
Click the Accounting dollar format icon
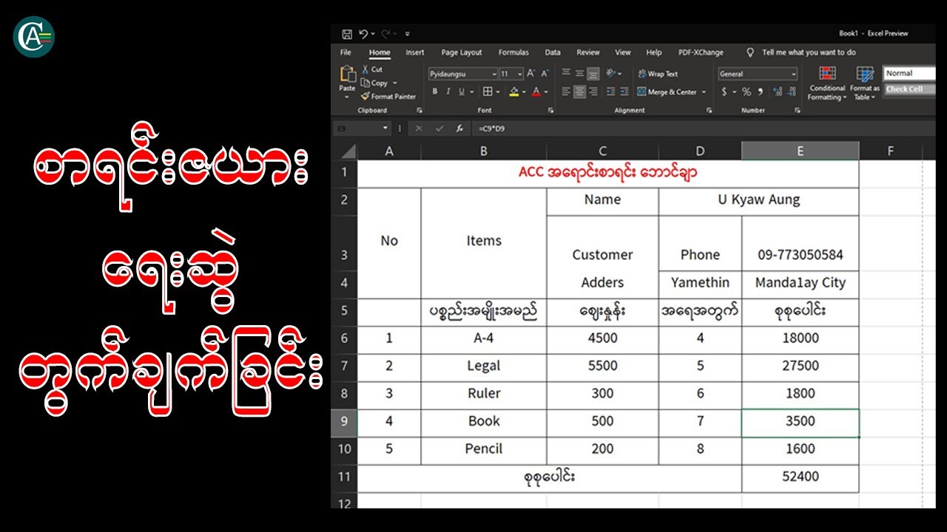point(724,92)
